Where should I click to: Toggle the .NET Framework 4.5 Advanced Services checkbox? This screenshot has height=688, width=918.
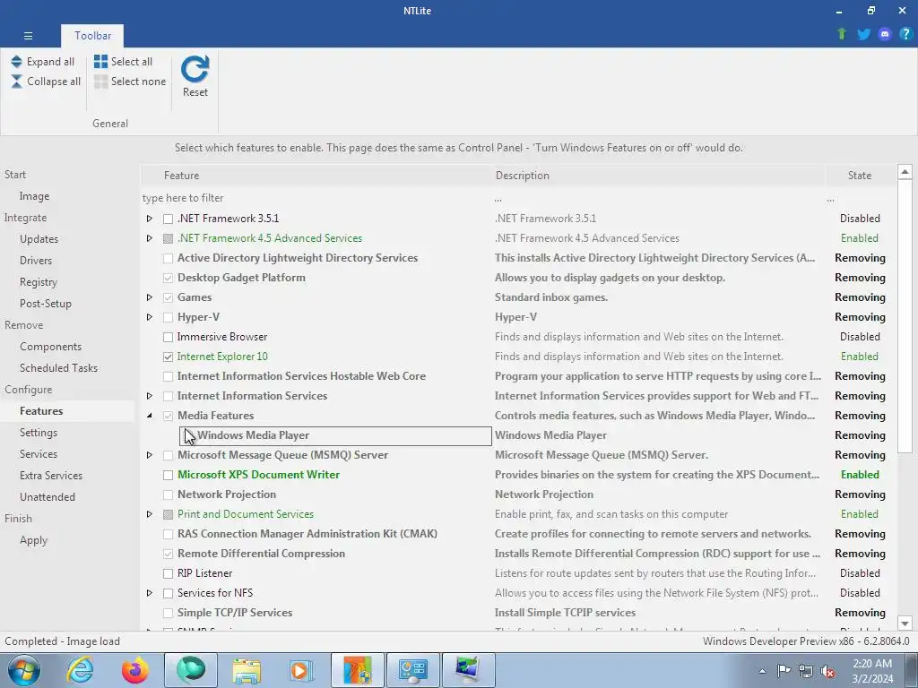pos(168,238)
